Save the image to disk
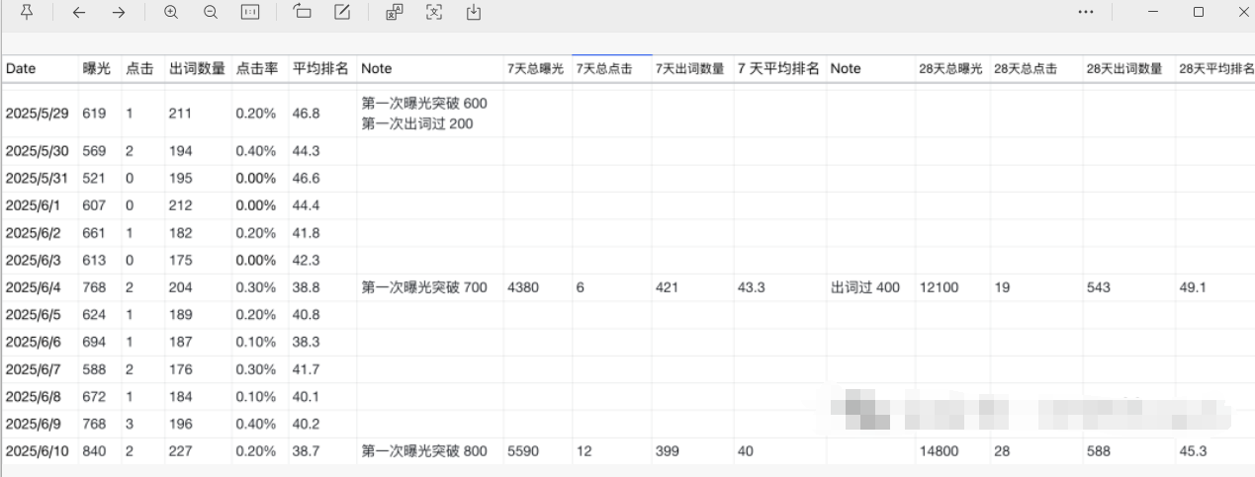The height and width of the screenshot is (477, 1255). point(474,12)
